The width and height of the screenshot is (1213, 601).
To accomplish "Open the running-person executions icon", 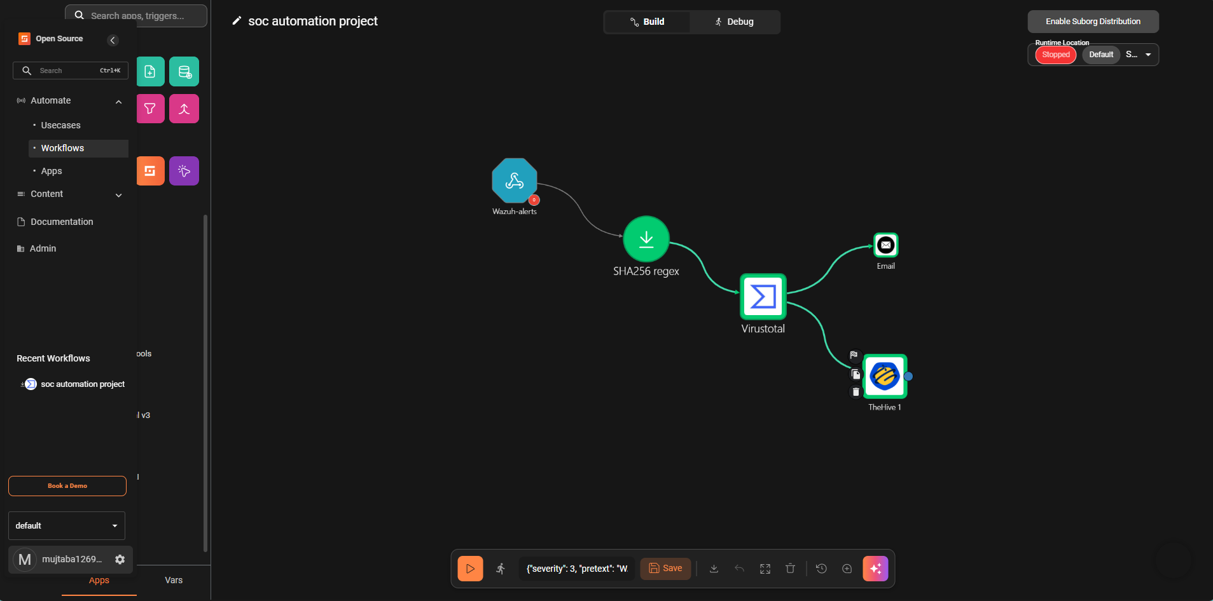I will (501, 569).
